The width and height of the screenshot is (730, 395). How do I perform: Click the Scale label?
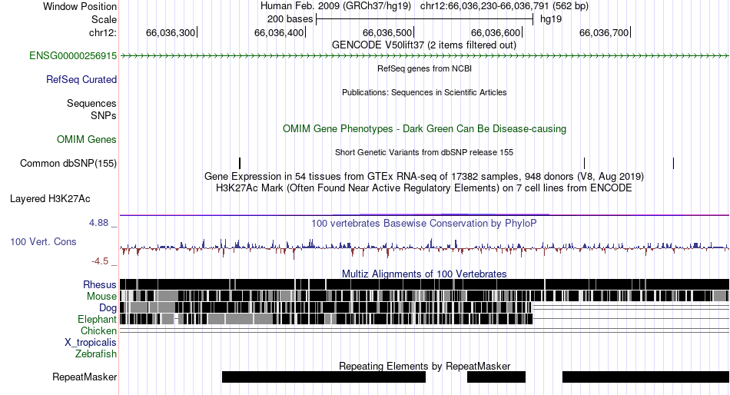pos(104,19)
